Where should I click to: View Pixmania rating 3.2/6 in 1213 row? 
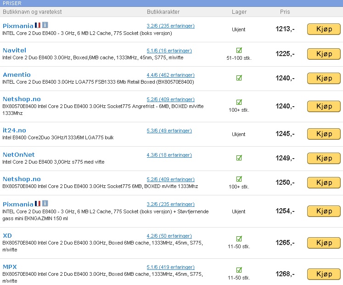pos(170,26)
